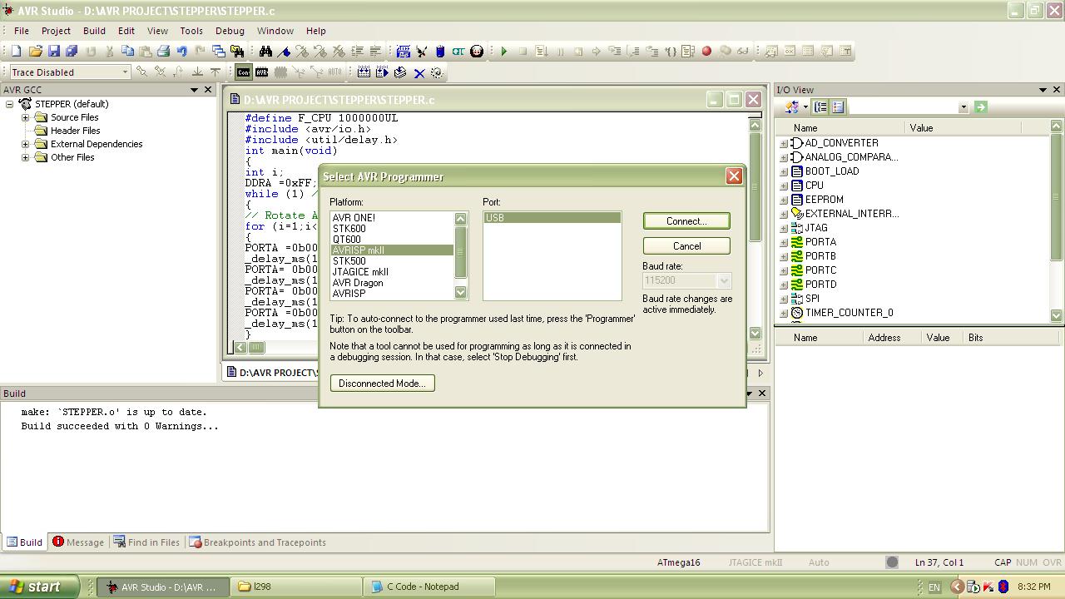The width and height of the screenshot is (1065, 599).
Task: Open the l298 folder taskbar item
Action: click(296, 587)
